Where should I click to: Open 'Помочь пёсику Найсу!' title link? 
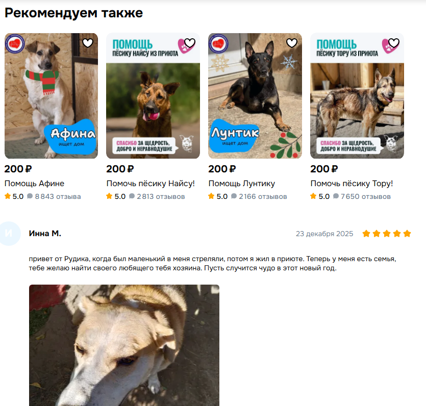151,184
